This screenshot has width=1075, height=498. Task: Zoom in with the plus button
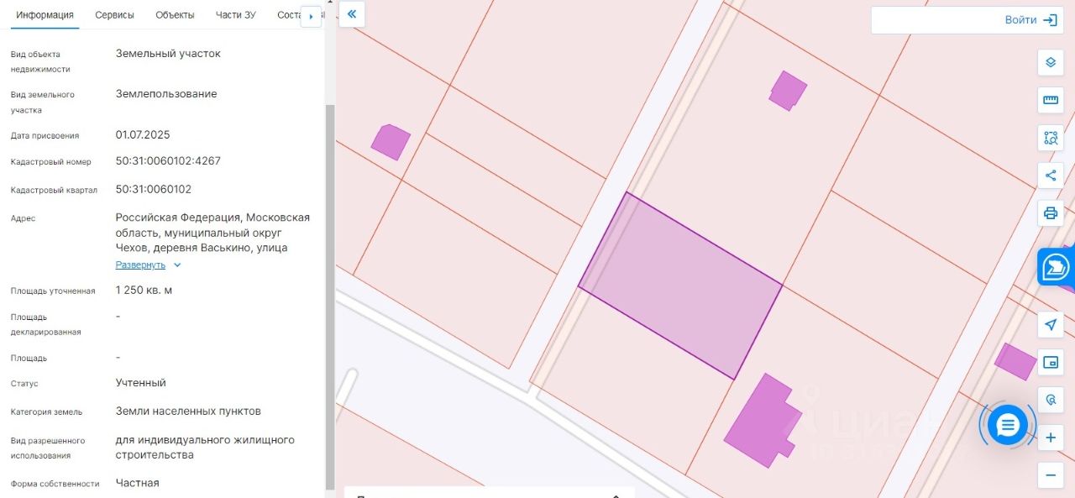coord(1050,438)
